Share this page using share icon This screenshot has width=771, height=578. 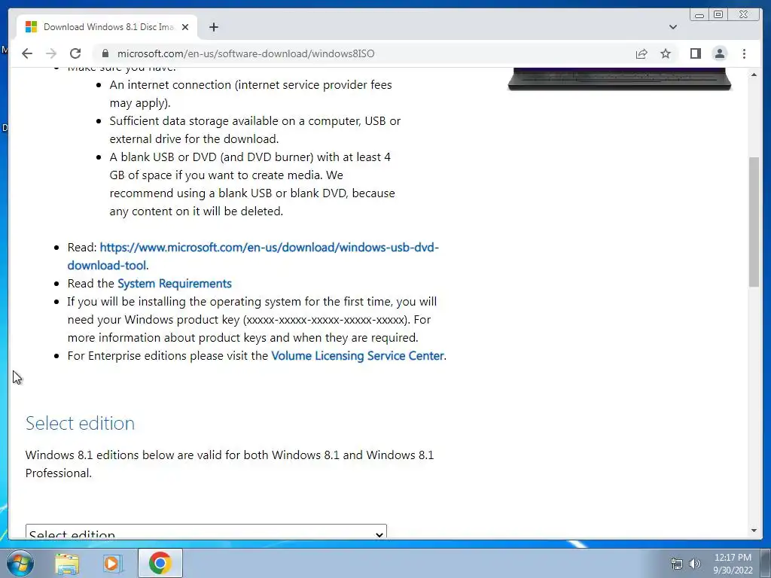(641, 53)
